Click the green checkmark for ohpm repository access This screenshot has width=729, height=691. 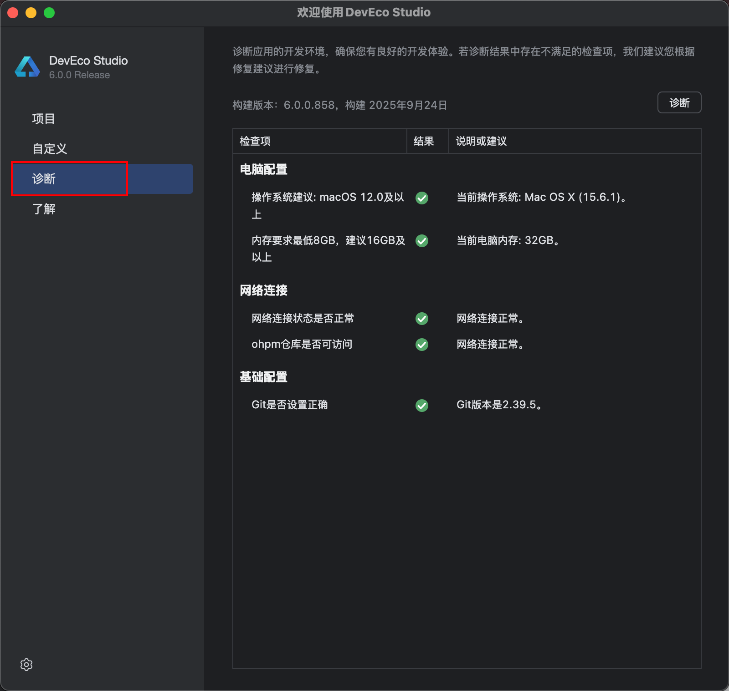point(422,345)
